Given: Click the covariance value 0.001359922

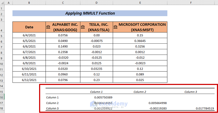Looking at the screenshot, I should click(x=103, y=109).
